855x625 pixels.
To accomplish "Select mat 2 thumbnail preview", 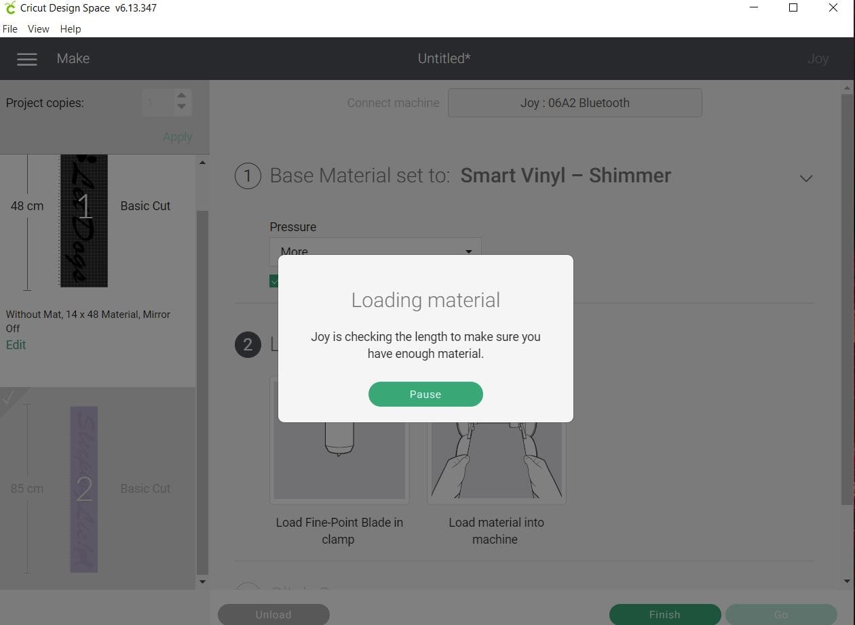I will [x=84, y=489].
